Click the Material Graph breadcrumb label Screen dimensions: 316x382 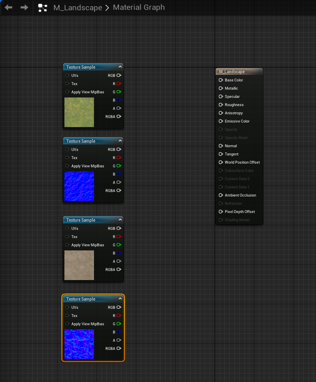pyautogui.click(x=139, y=7)
